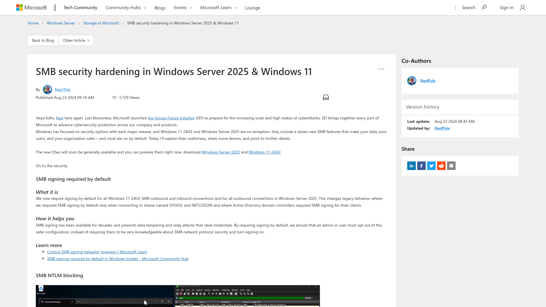Click the Microsoft logo
The width and height of the screenshot is (546, 307).
click(x=32, y=8)
